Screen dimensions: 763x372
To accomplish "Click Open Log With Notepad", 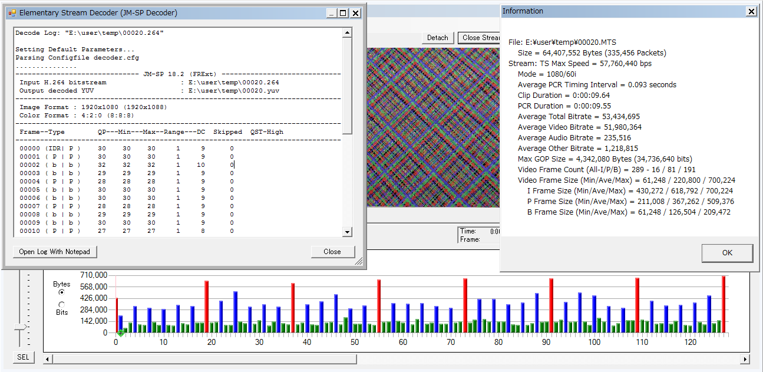I will (x=55, y=252).
